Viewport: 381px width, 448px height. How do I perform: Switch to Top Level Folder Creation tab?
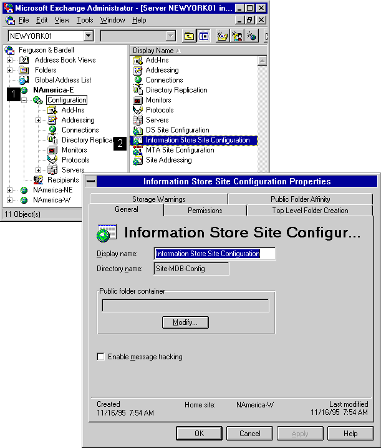pos(310,211)
